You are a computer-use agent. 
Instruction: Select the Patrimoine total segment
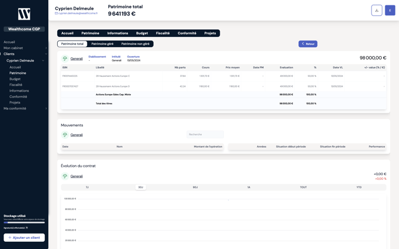[x=73, y=44]
